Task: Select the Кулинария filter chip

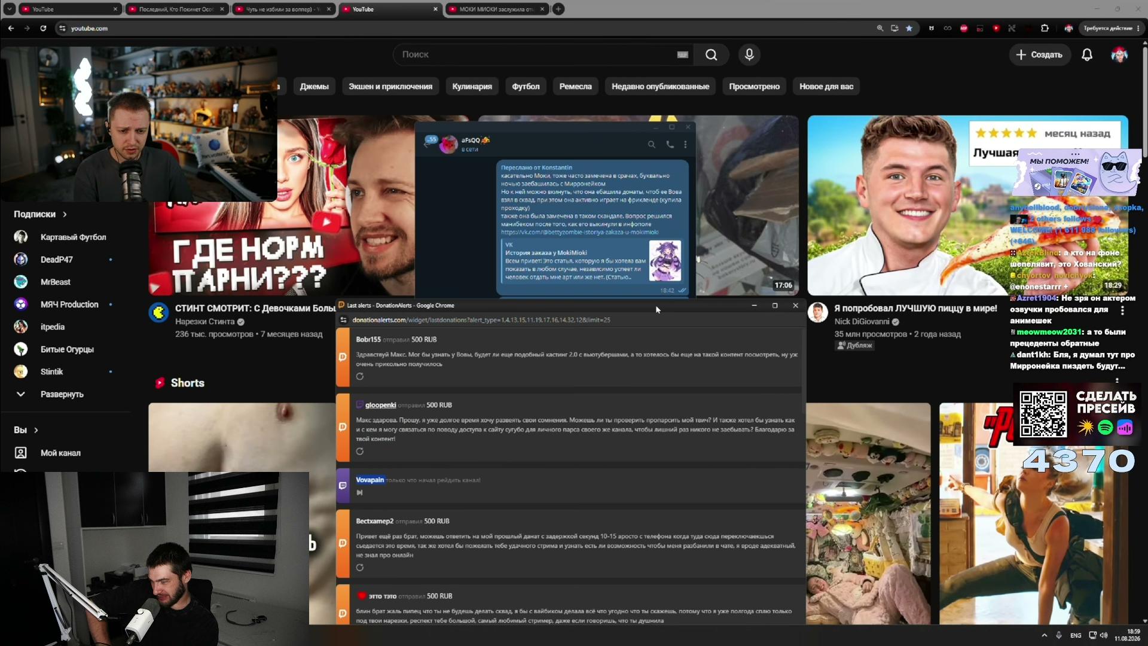Action: [x=472, y=87]
